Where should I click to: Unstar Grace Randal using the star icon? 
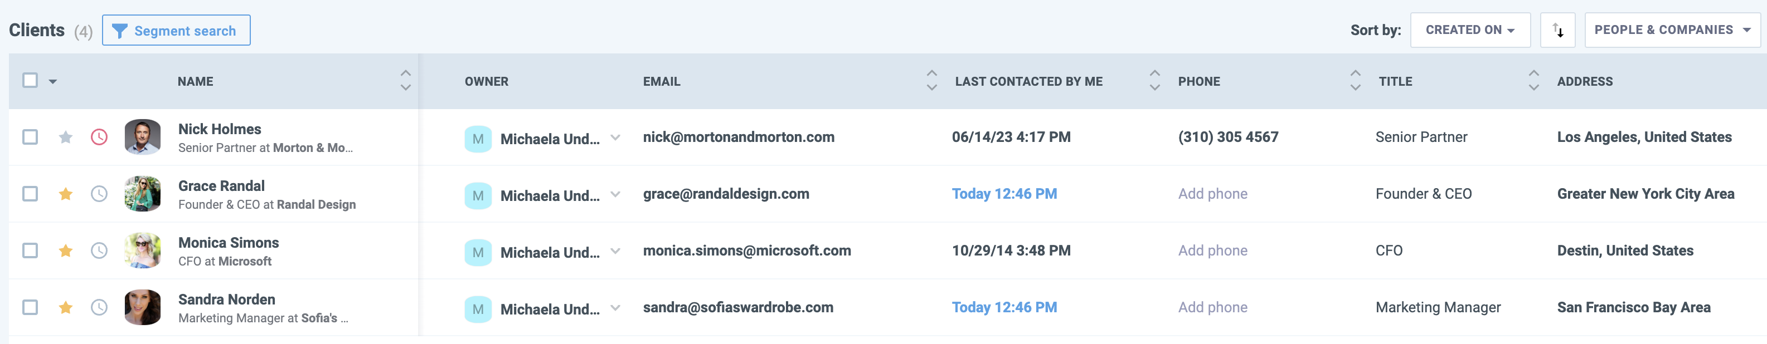pyautogui.click(x=66, y=194)
